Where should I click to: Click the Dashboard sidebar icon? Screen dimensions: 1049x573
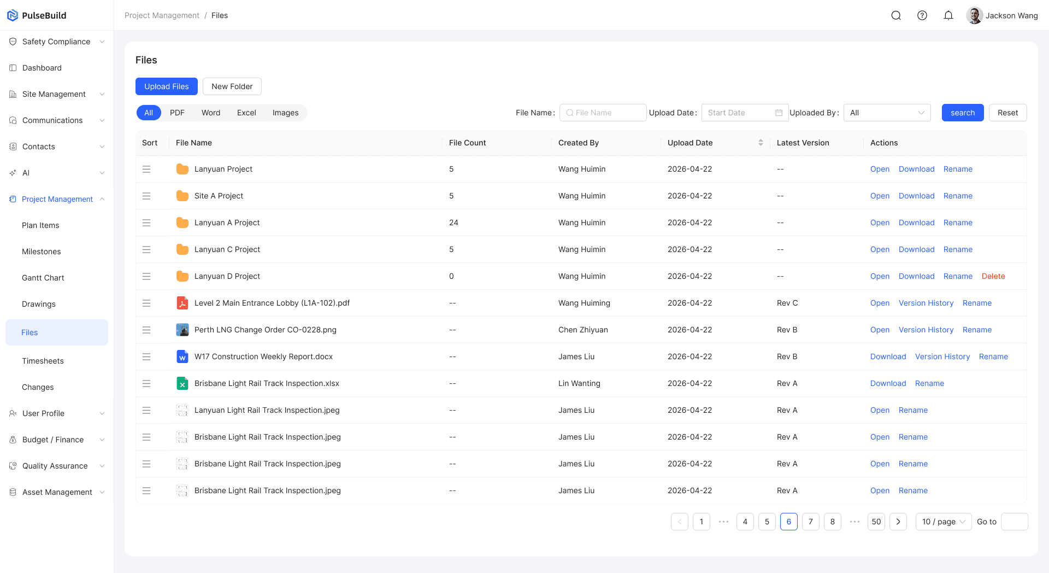pos(13,68)
